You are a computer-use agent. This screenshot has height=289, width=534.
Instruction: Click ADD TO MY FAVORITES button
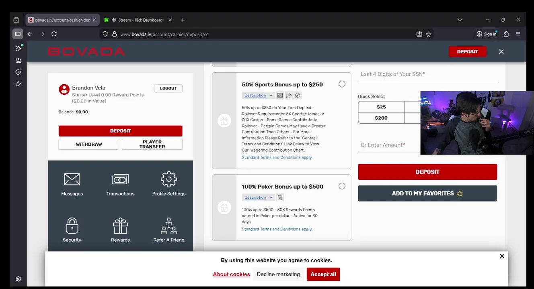point(427,193)
